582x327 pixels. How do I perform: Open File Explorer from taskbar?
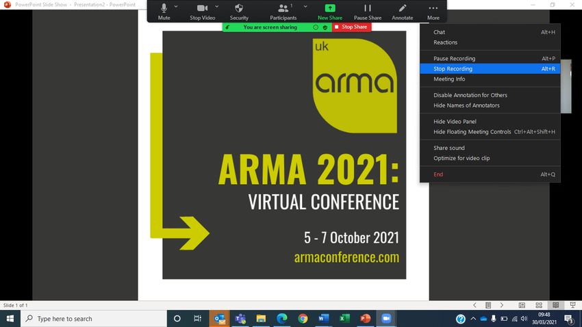point(261,319)
